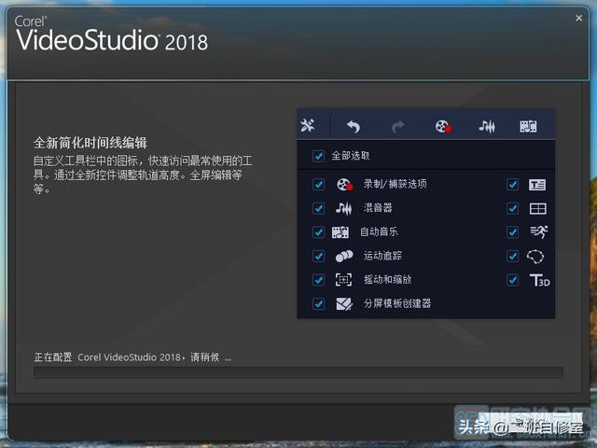Image resolution: width=597 pixels, height=448 pixels.
Task: Click the 全新简化时间线编辑 heading
Action: 90,143
